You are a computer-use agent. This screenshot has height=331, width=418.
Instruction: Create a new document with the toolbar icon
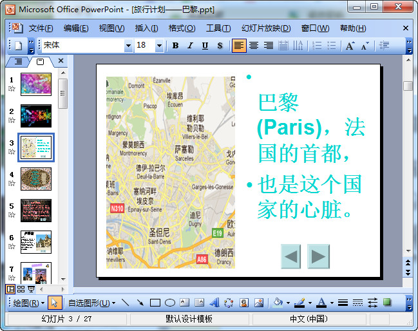pos(18,46)
